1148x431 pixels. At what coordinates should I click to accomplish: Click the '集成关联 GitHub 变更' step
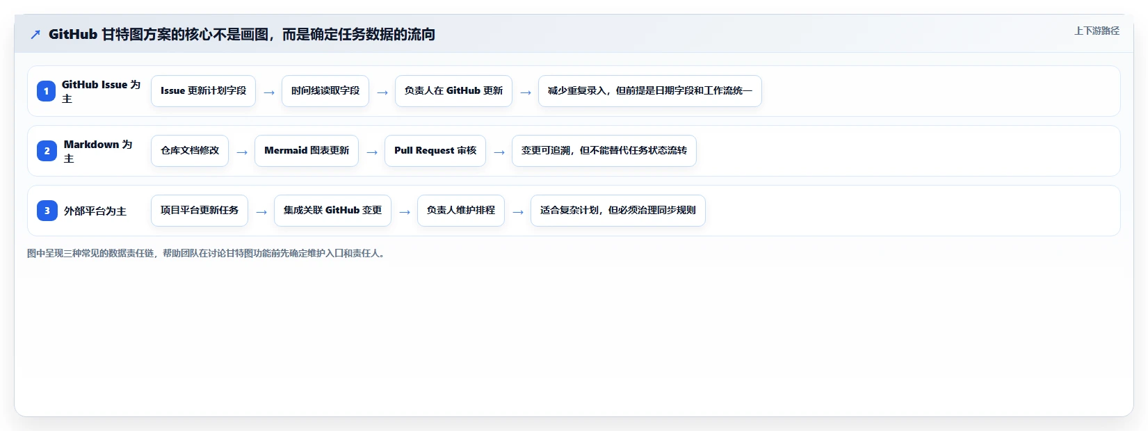point(332,211)
